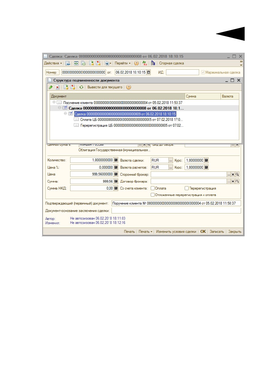Open calendar picker next to document date
The height and width of the screenshot is (380, 268).
pos(149,72)
